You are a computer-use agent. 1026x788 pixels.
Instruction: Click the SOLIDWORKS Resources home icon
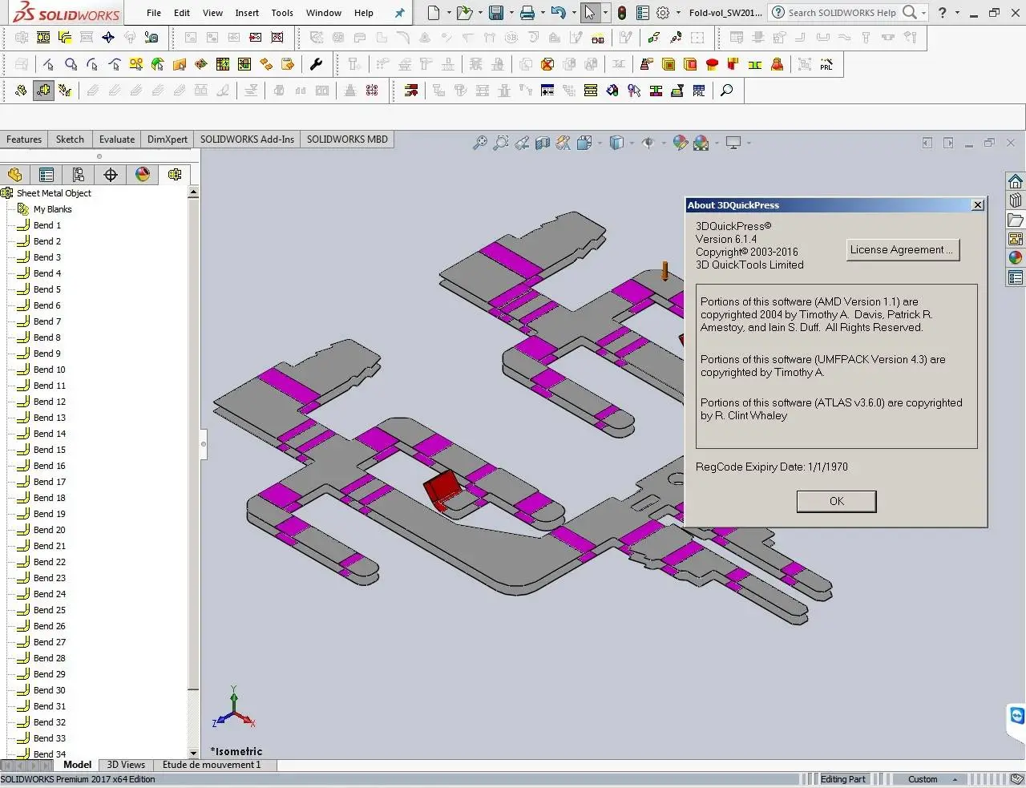pos(1016,181)
